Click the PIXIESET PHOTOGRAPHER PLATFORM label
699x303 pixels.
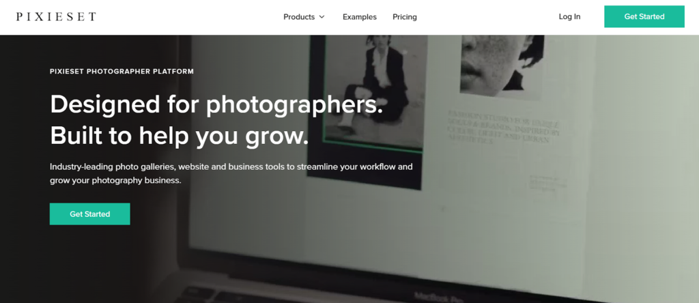pyautogui.click(x=122, y=71)
